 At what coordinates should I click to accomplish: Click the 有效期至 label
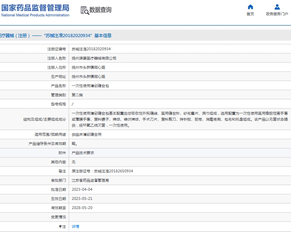58,208
